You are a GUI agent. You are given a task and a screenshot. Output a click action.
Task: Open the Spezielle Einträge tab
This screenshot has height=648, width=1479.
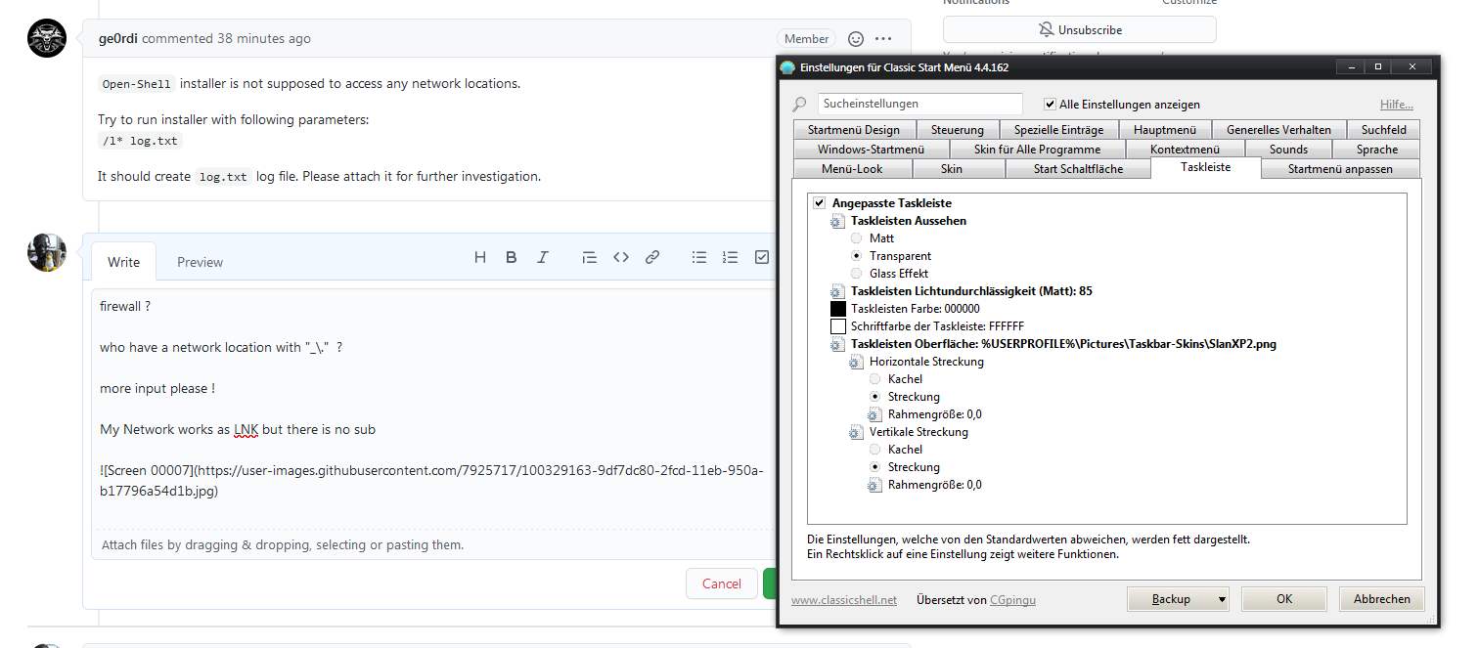click(1058, 130)
